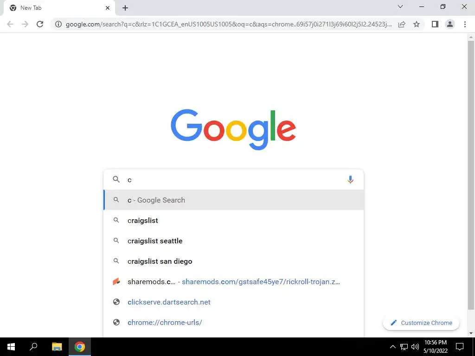View site information icon in address bar
This screenshot has height=356, width=475.
(x=58, y=24)
